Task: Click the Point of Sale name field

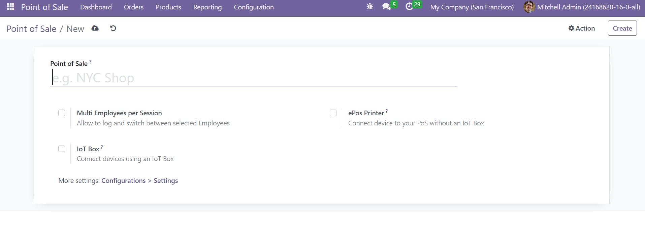Action: click(x=253, y=78)
